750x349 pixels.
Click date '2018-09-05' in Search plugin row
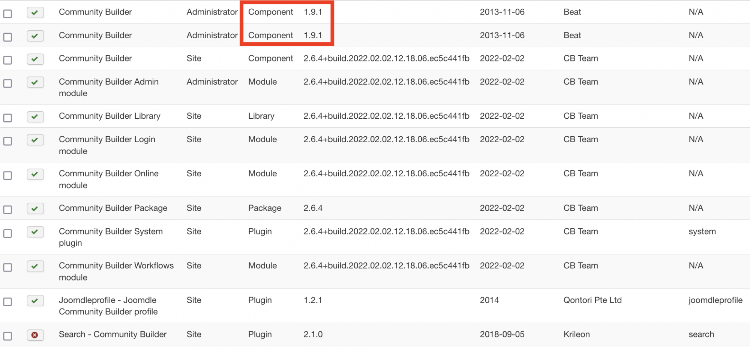coord(502,334)
